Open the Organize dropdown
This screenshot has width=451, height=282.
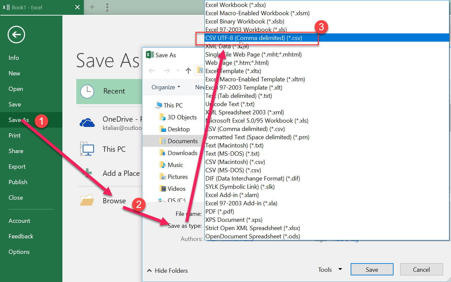166,87
